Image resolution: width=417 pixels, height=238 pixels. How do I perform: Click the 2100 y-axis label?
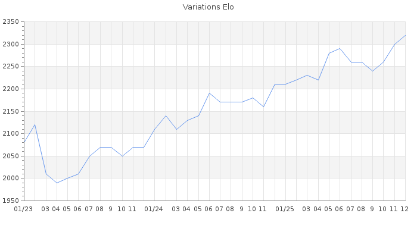click(x=11, y=133)
